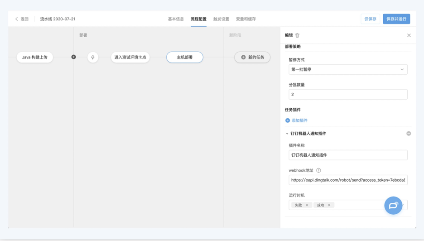Select the 进入测试环境卡点 node

(130, 58)
